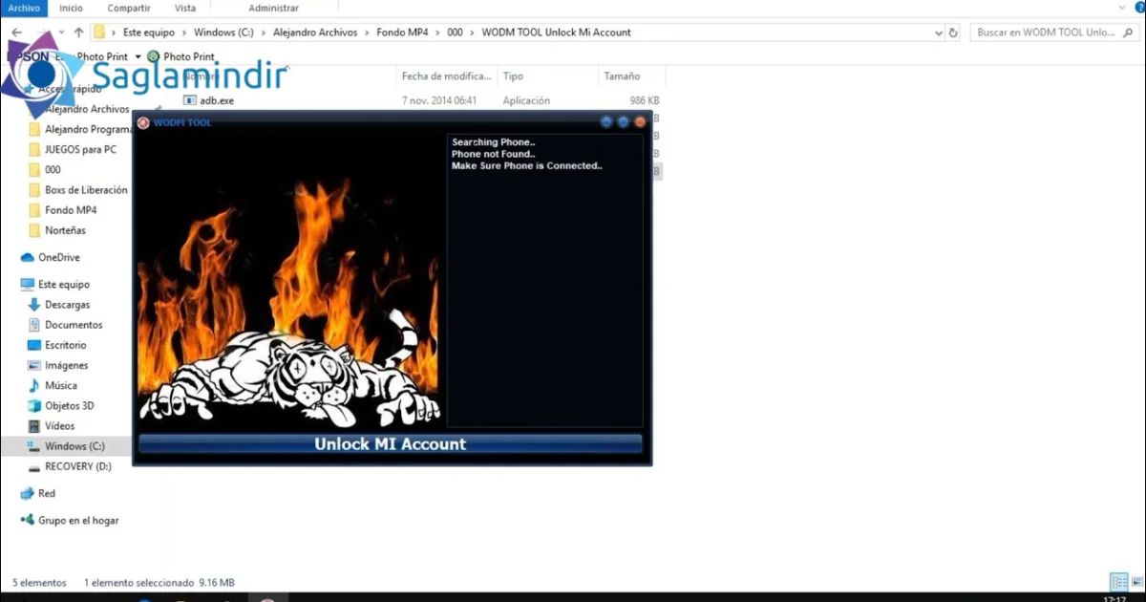
Task: Select 'Este equipo' in the navigation pane
Action: [x=64, y=285]
